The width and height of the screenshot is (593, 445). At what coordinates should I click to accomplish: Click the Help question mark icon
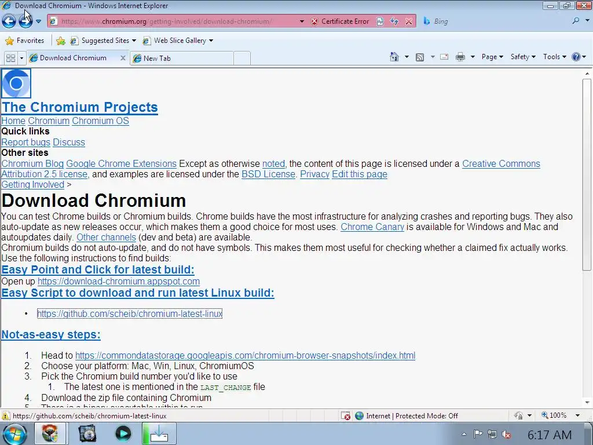(x=576, y=57)
